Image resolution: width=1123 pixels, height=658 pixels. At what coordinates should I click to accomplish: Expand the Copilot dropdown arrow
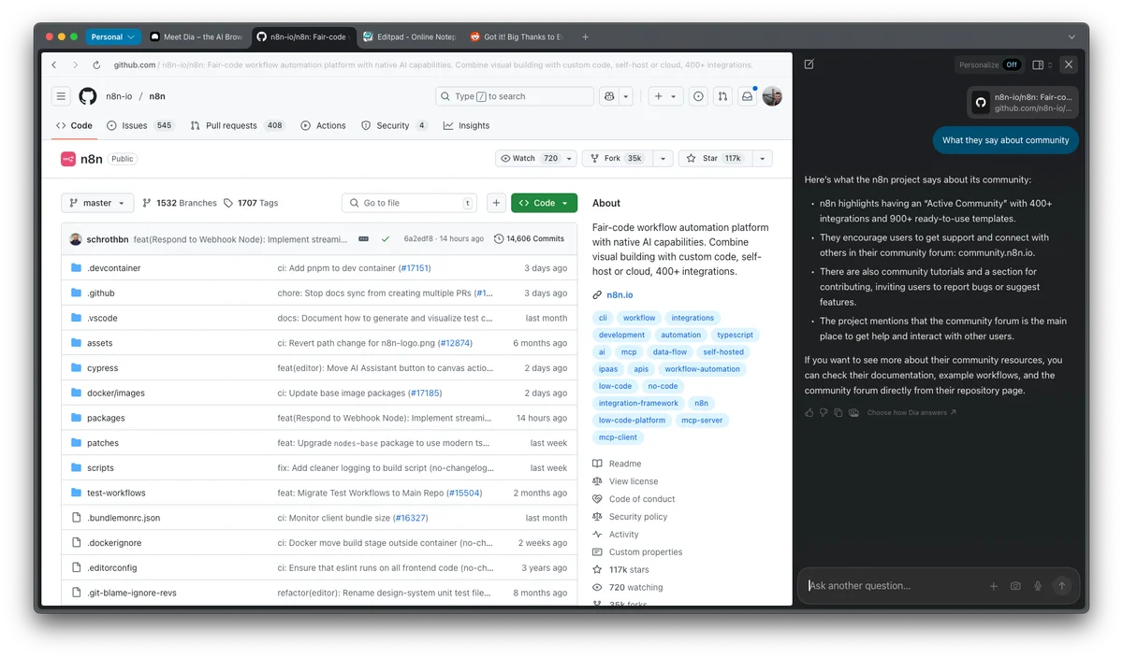[x=626, y=96]
